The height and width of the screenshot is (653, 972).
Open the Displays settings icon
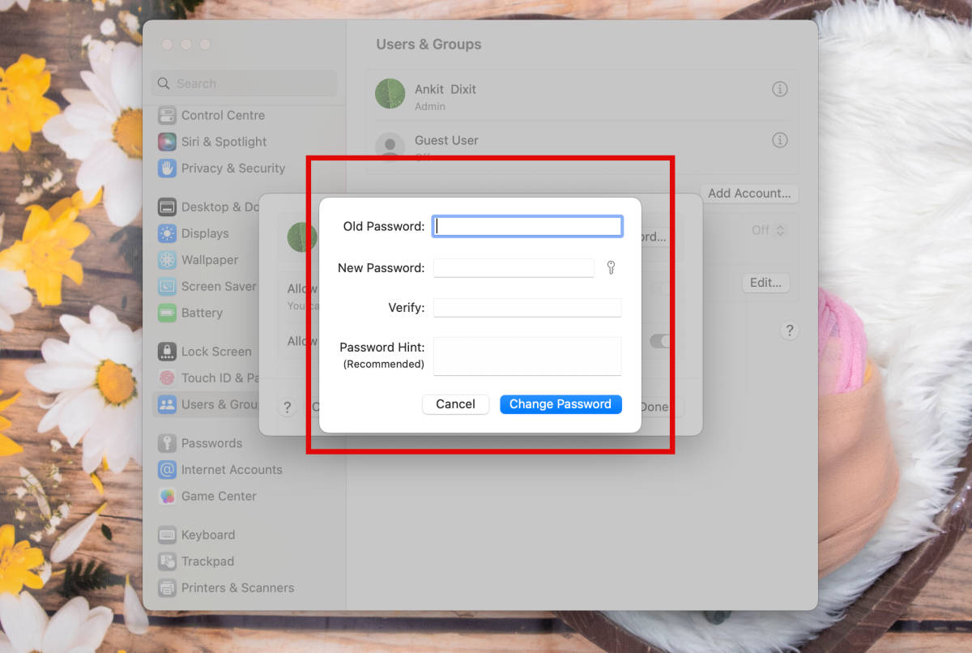click(167, 233)
